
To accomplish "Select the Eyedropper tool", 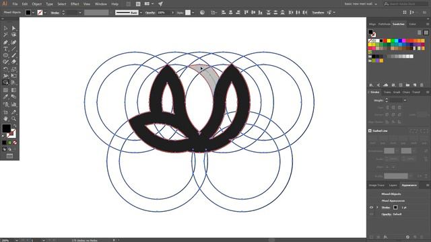I will (5, 97).
